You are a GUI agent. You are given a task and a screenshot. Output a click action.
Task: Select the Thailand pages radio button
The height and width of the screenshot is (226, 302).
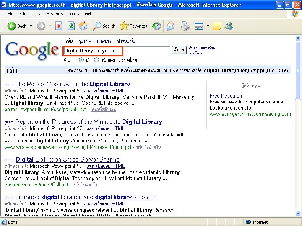point(96,60)
